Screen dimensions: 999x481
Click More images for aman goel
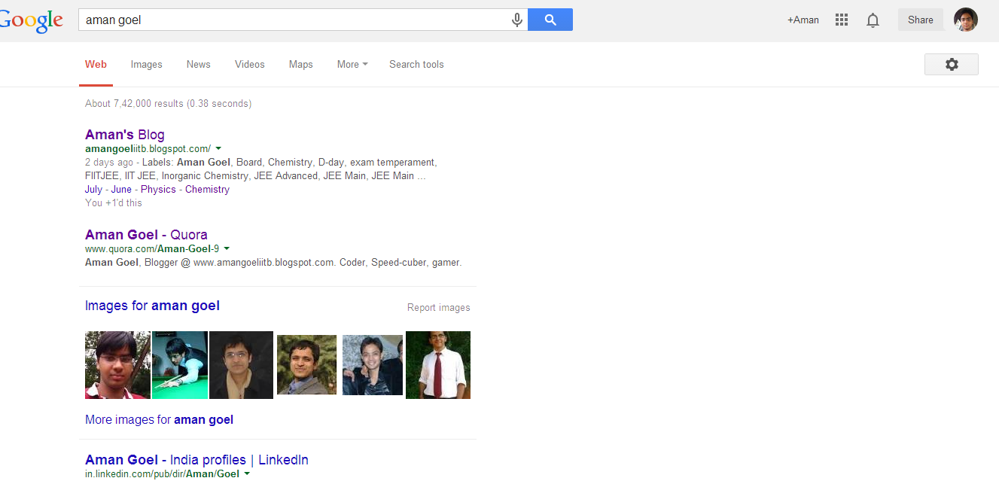point(159,420)
